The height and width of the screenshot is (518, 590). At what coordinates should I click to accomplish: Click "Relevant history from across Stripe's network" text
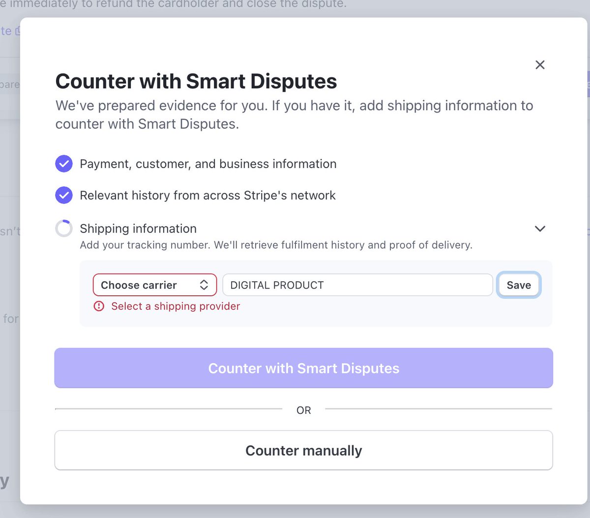pyautogui.click(x=207, y=195)
